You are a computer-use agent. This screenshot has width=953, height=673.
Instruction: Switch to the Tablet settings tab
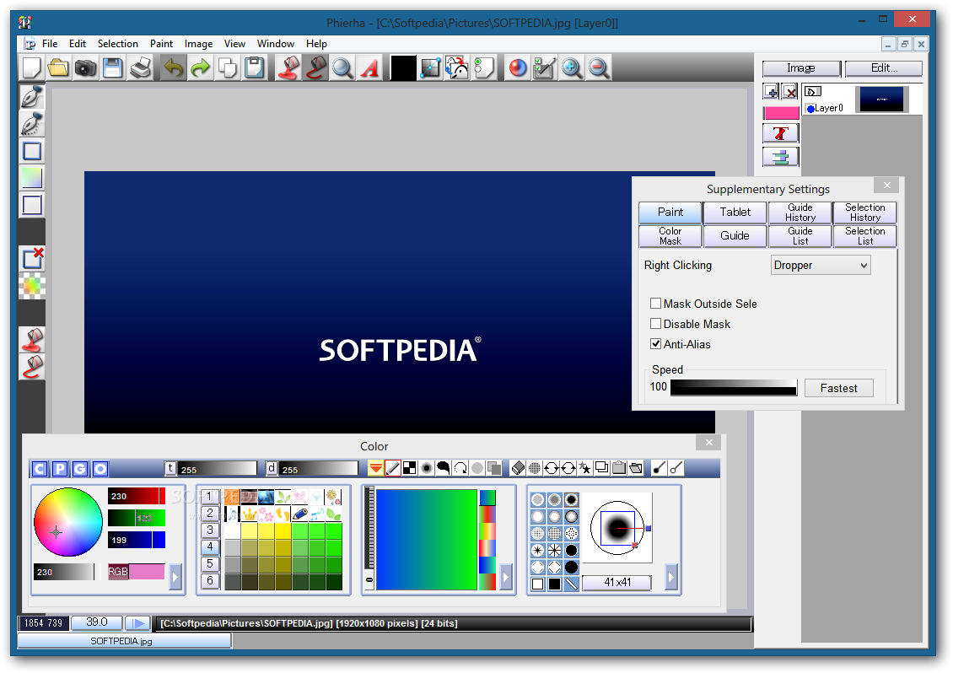[735, 213]
